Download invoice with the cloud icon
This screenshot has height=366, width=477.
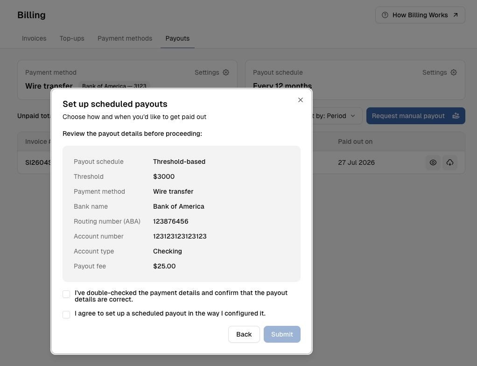coord(449,162)
